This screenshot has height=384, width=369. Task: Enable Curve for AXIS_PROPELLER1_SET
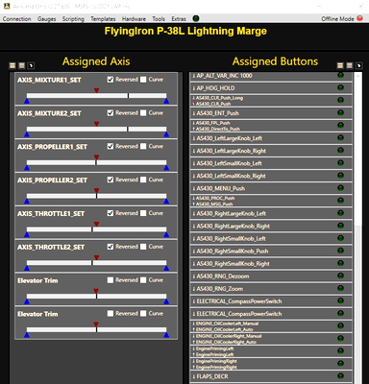coord(143,146)
